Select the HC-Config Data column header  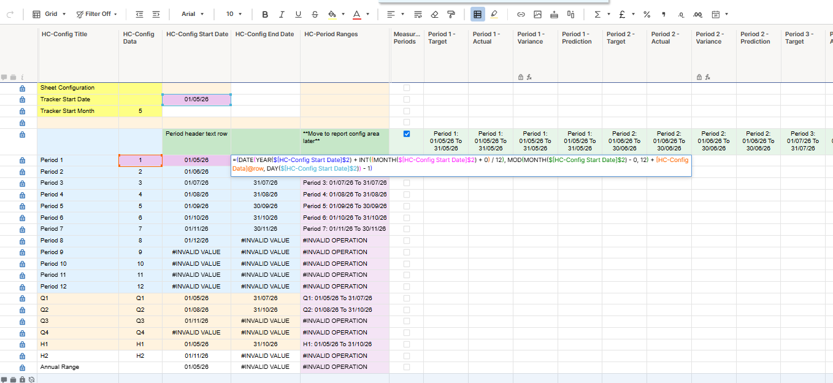140,54
